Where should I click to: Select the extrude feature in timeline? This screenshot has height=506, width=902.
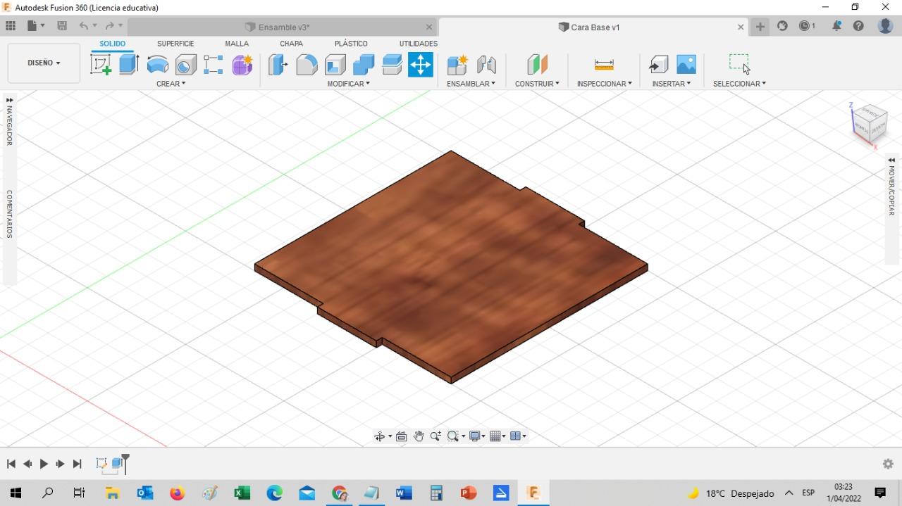[x=117, y=464]
